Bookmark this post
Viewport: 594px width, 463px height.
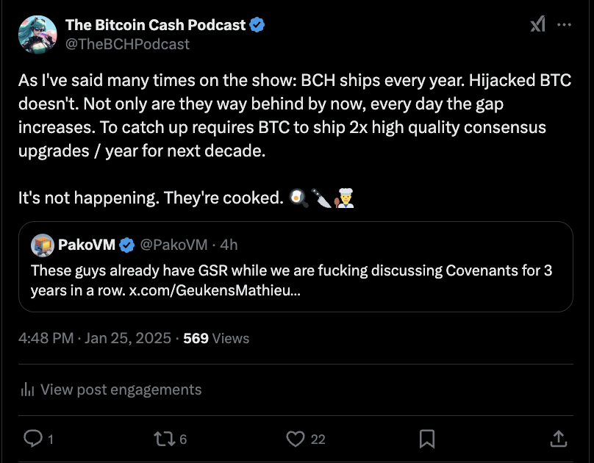coord(426,439)
